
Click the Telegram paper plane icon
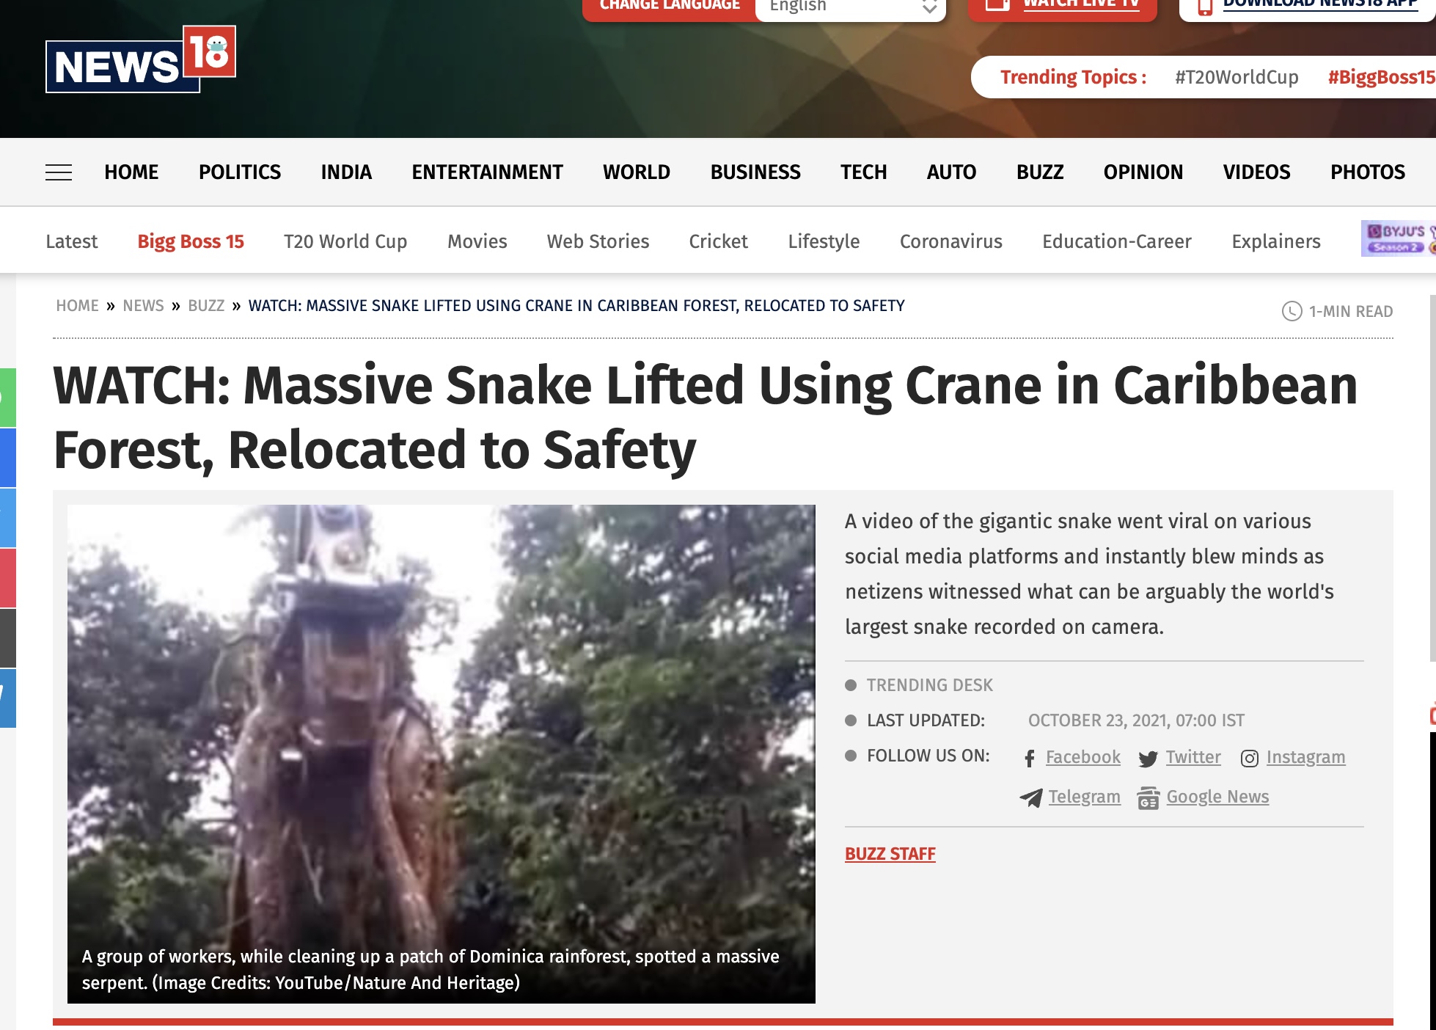click(x=1031, y=797)
